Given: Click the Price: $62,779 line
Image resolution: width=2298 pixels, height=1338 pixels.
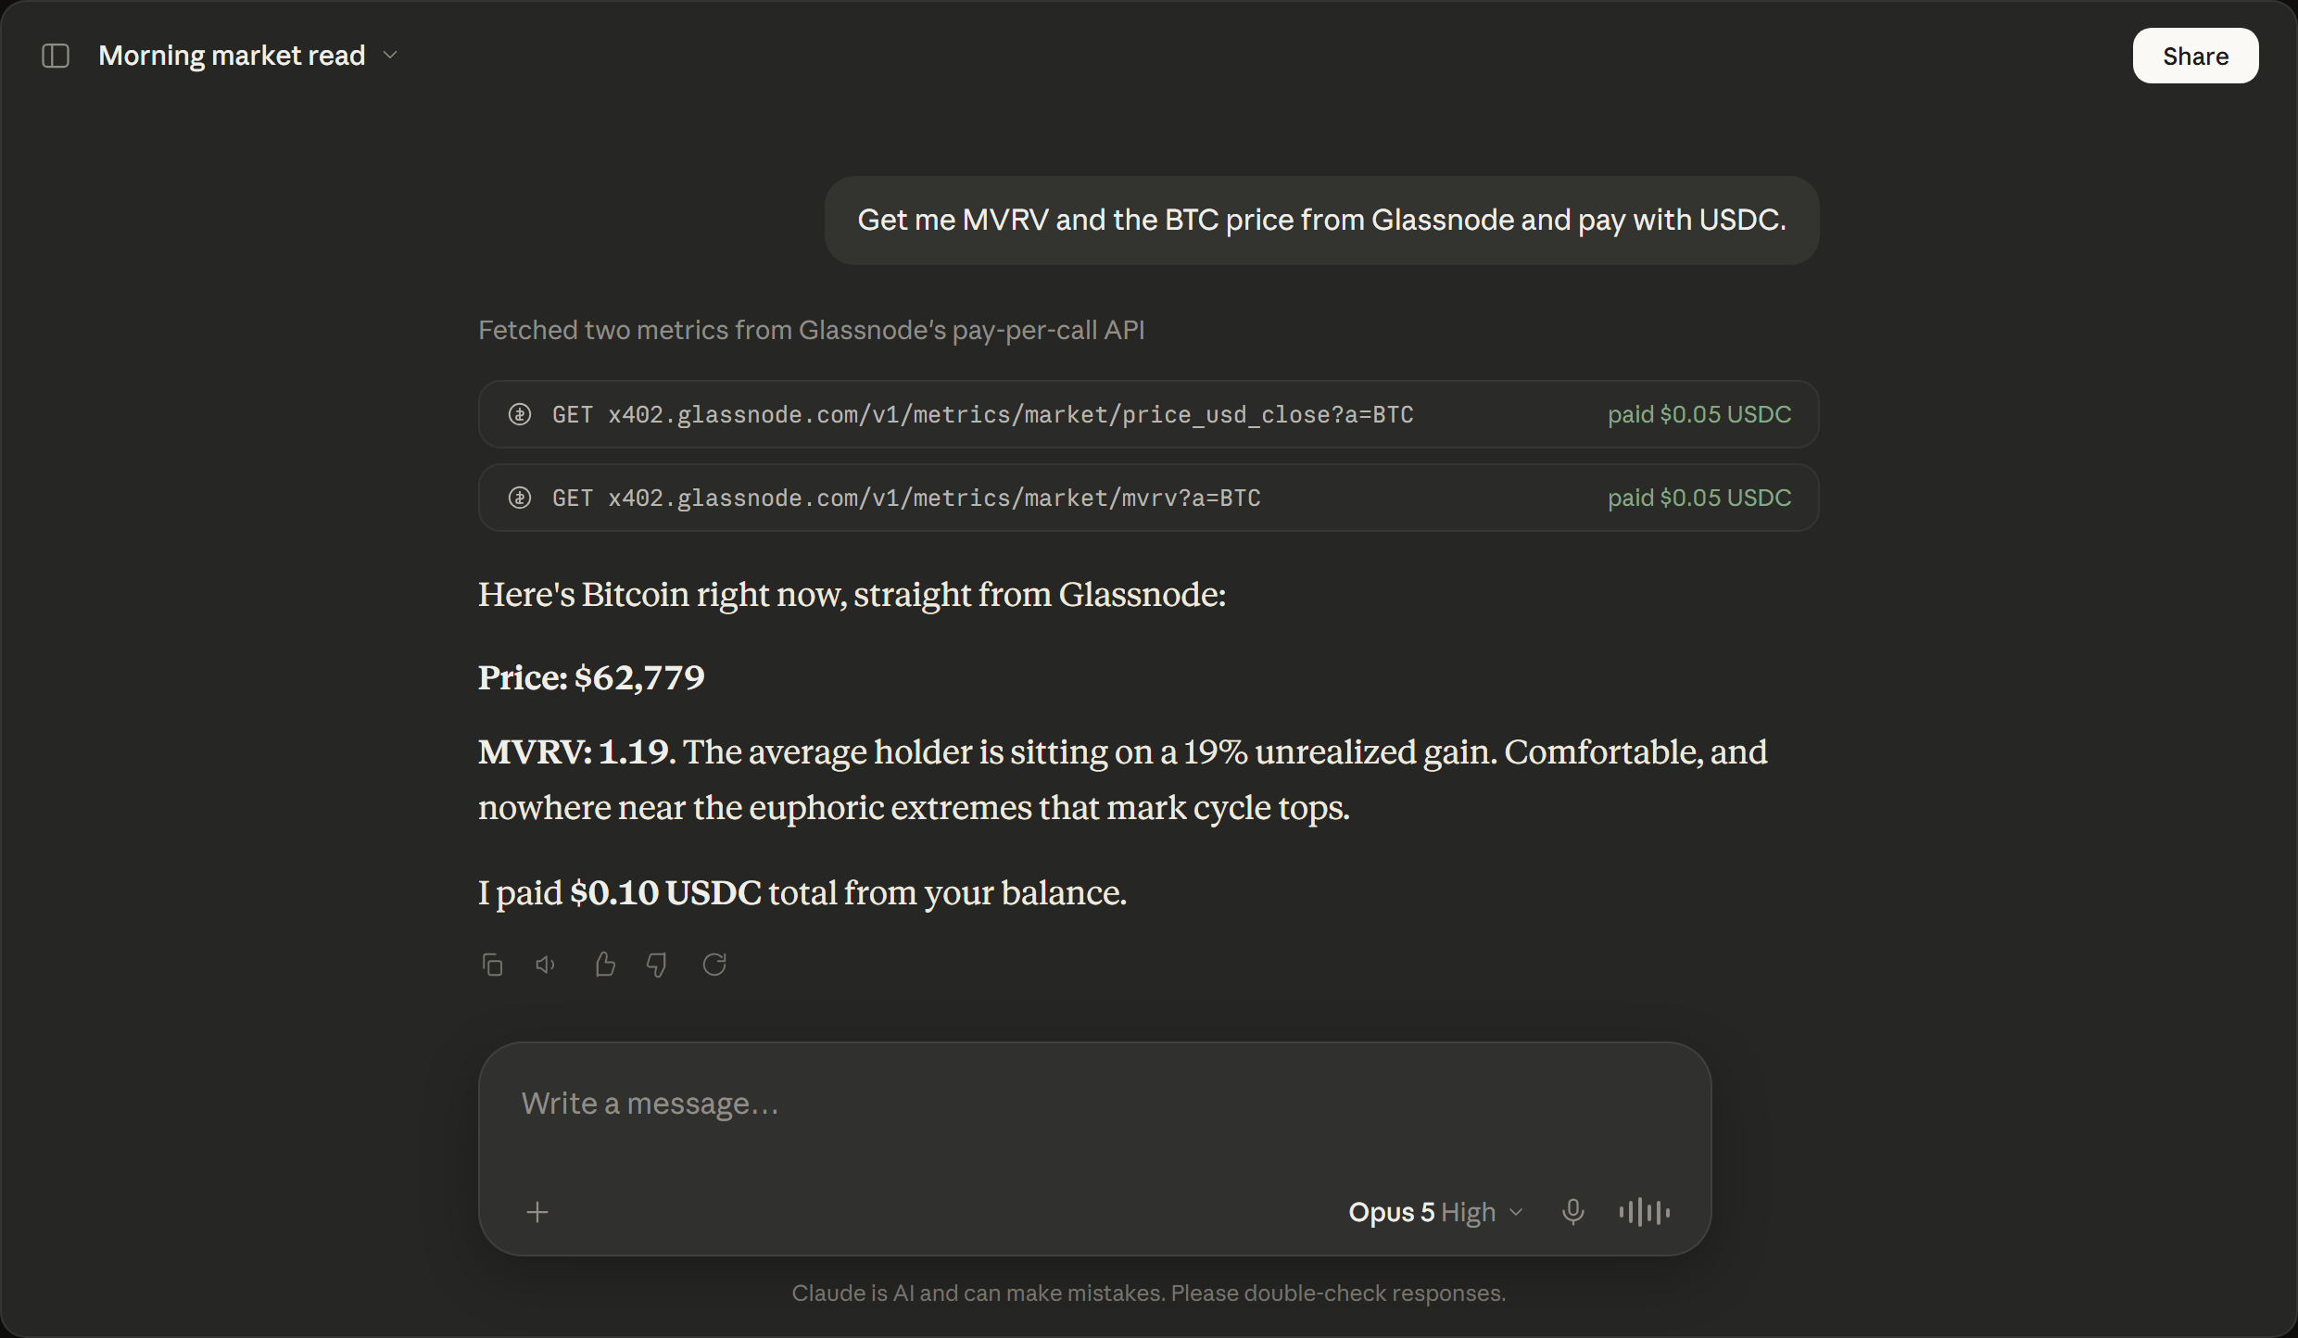Looking at the screenshot, I should 591,677.
